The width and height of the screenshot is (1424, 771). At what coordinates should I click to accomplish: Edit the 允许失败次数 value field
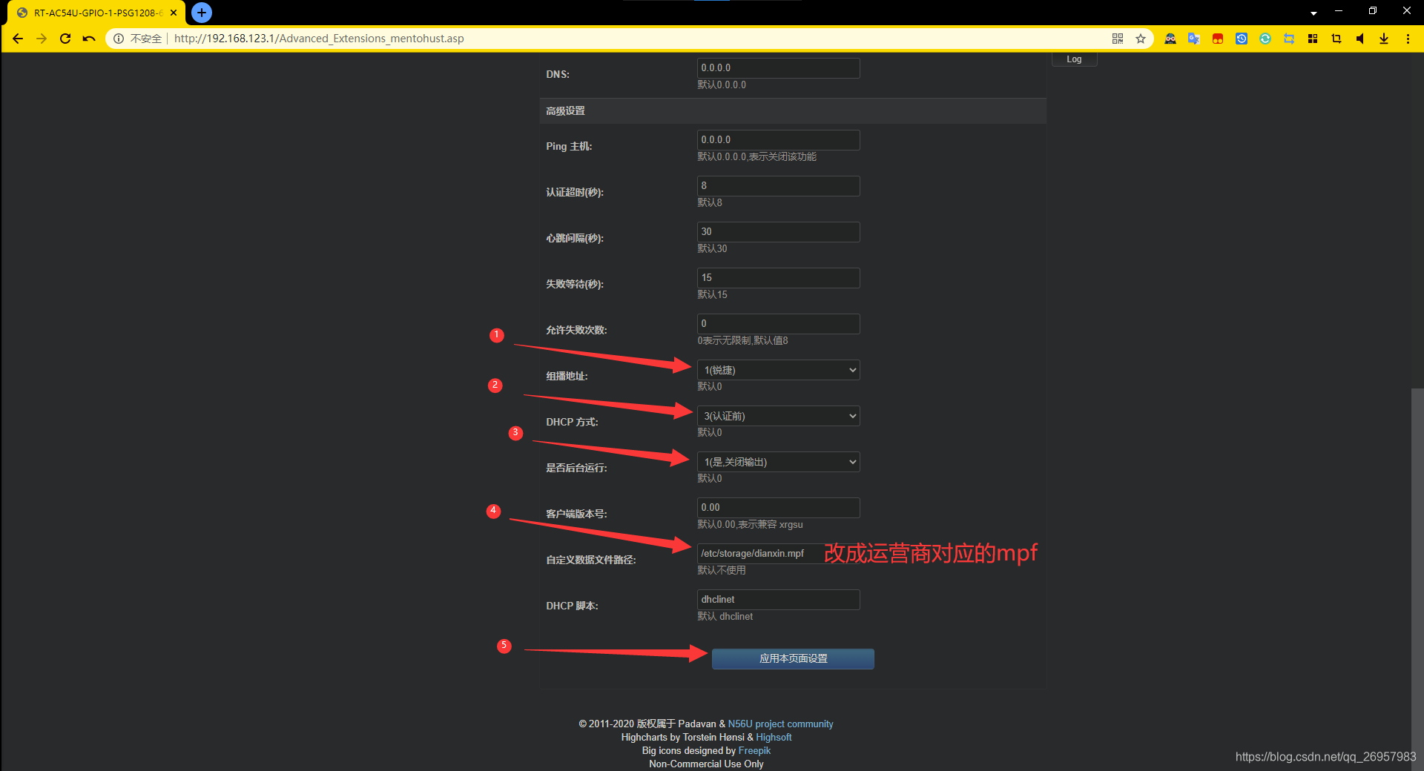778,323
